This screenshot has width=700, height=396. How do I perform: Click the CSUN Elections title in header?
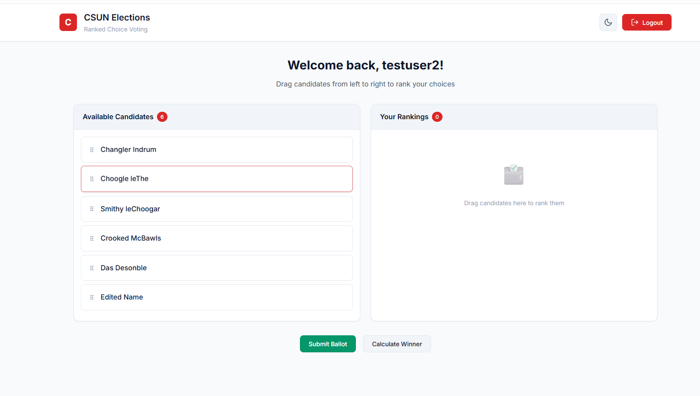coord(117,17)
